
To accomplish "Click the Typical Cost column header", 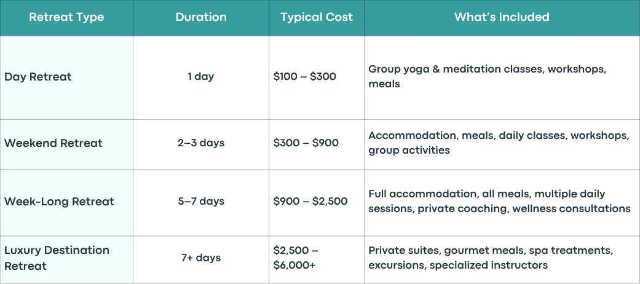I will [317, 18].
